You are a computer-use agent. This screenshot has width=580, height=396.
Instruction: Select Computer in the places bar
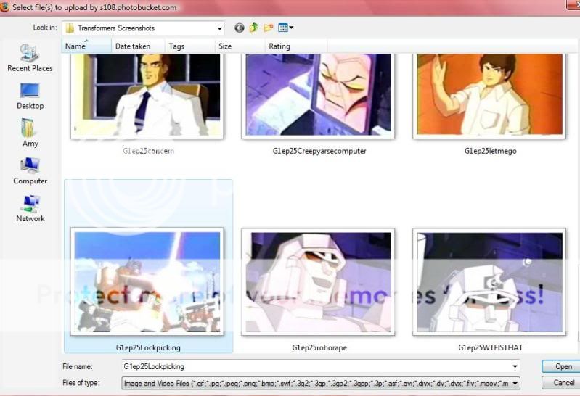30,171
